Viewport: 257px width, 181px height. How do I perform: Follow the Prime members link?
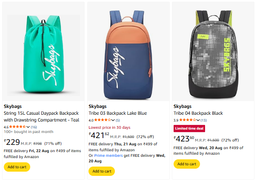click(109, 156)
